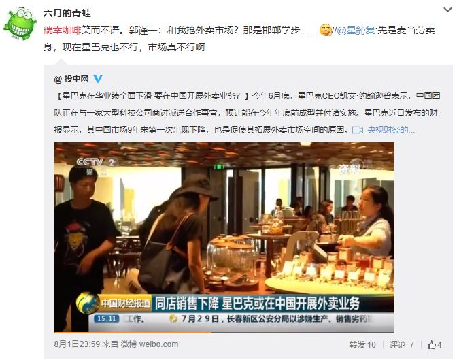
Task: Open the @星鈊复 mention link
Action: [356, 30]
